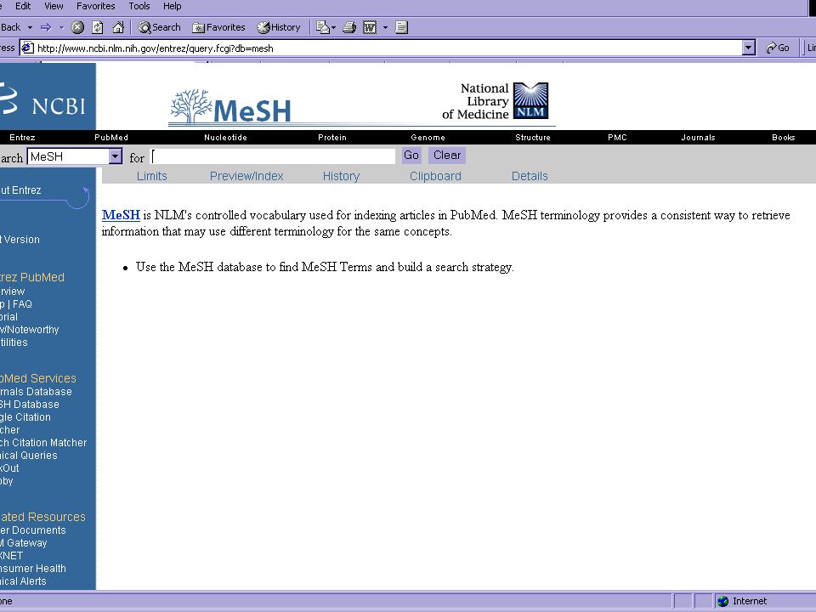Open Structure in the navigation bar

[x=533, y=138]
